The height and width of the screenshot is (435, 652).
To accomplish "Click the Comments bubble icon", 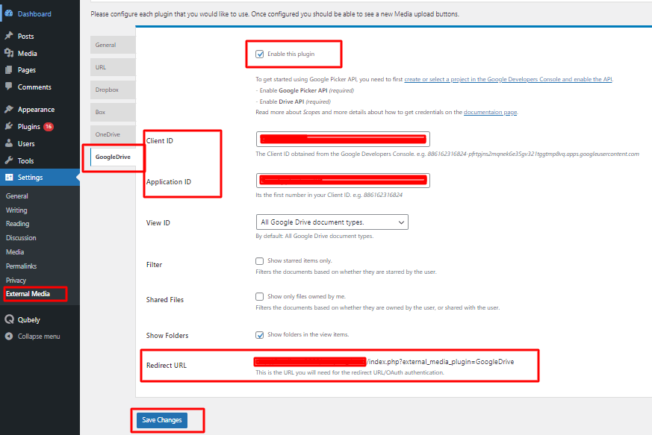I will click(9, 87).
